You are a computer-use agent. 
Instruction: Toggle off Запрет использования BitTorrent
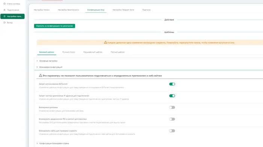pos(172,84)
